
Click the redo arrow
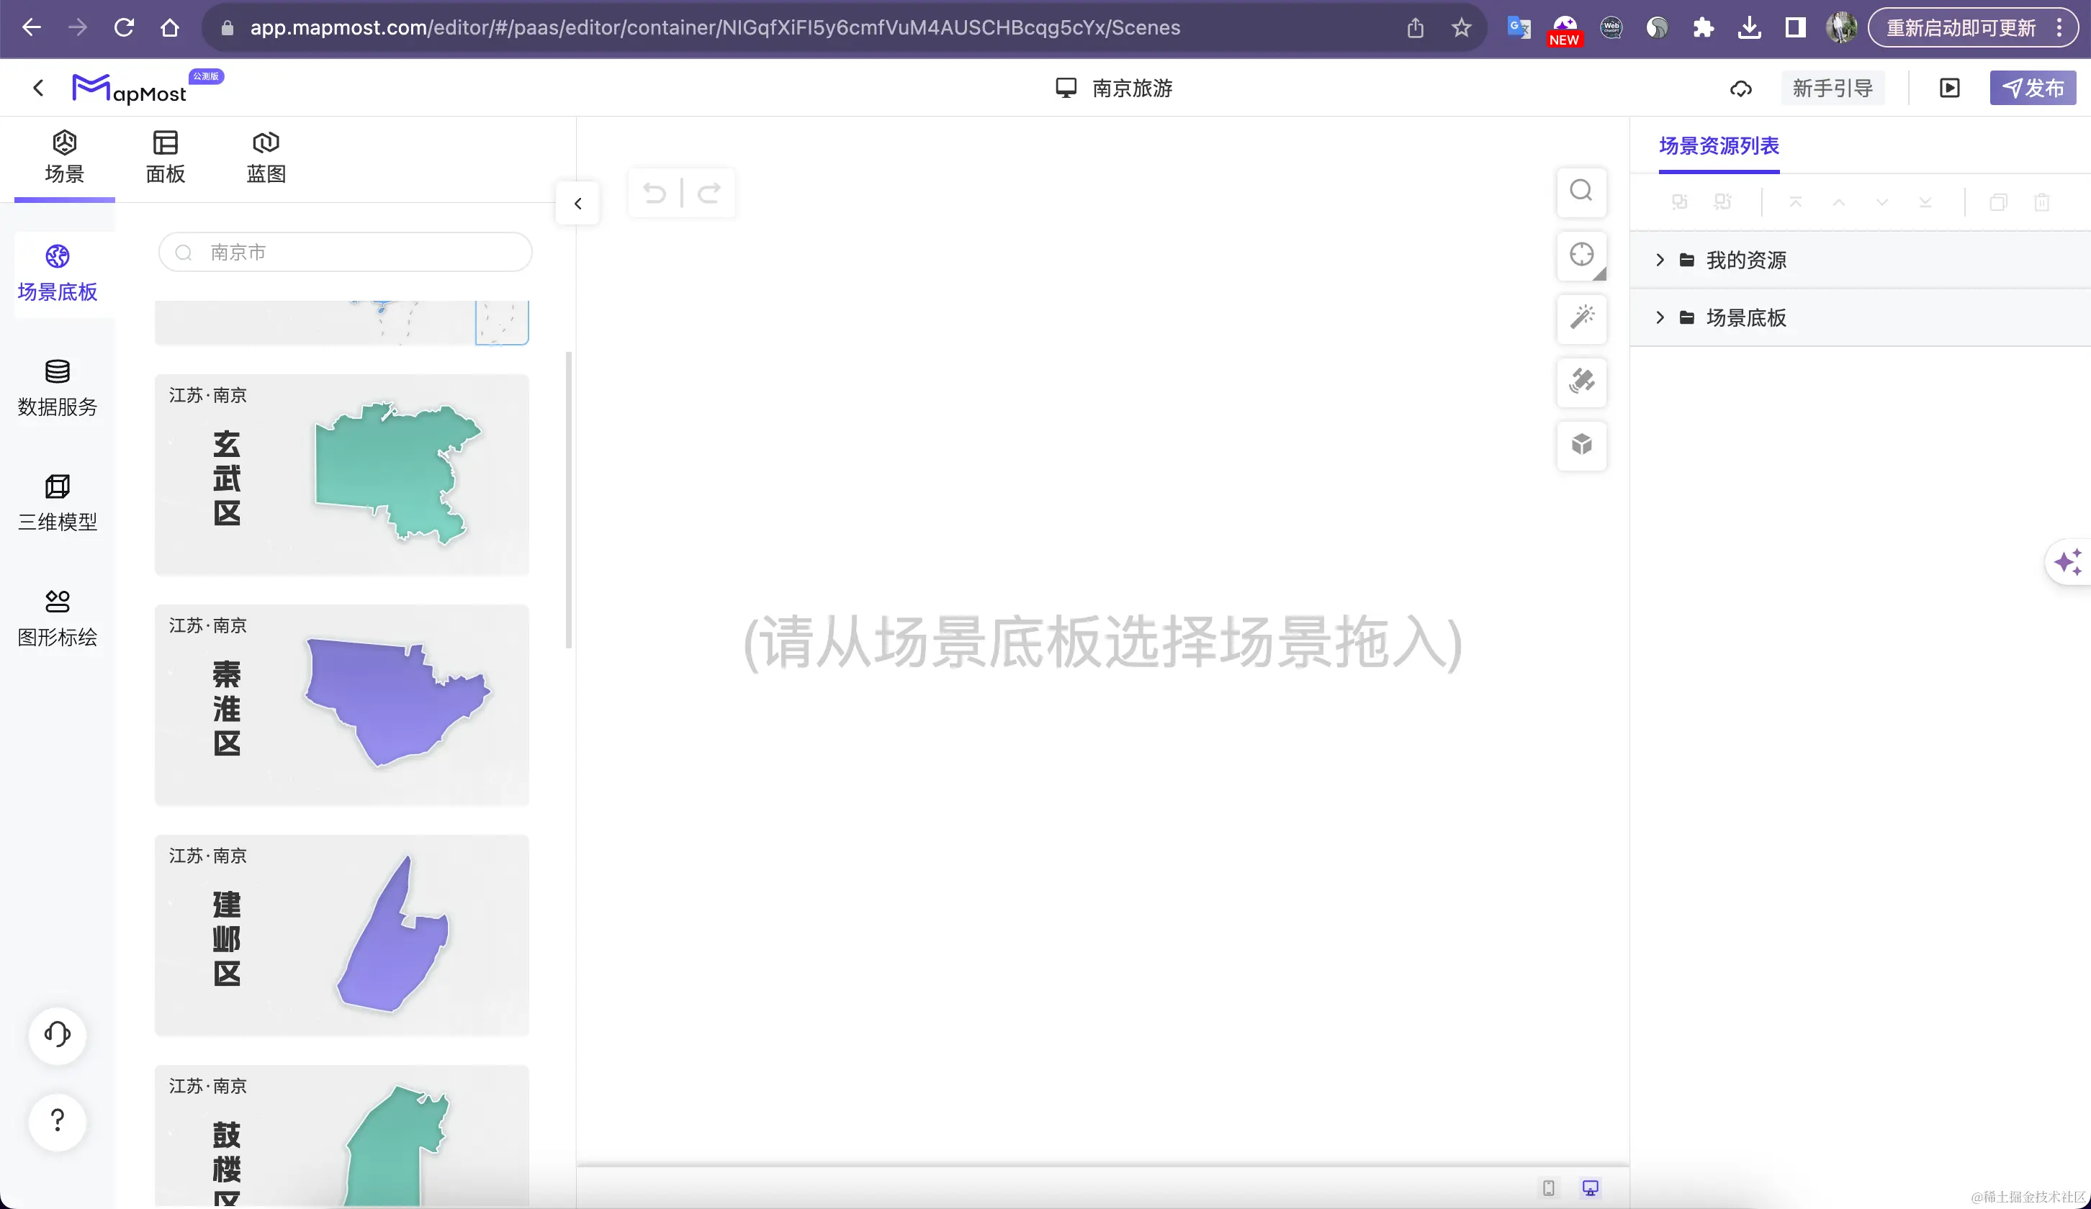pyautogui.click(x=709, y=194)
